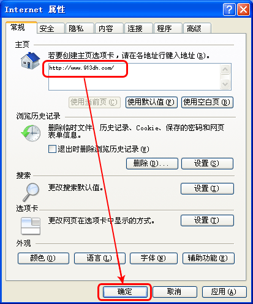The height and width of the screenshot is (304, 253).
Task: Click in the home page URL field
Action: 134,76
